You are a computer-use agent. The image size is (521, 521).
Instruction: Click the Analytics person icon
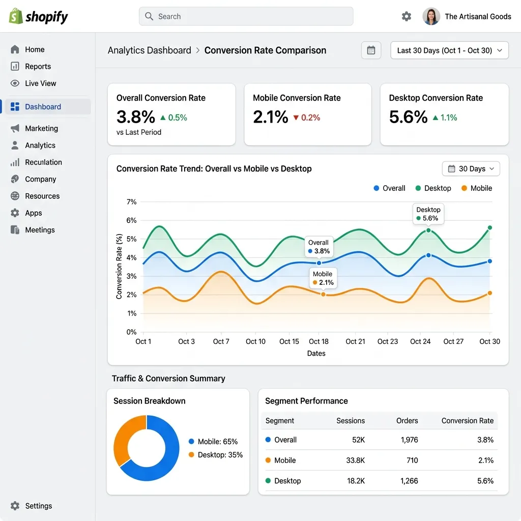tap(15, 145)
